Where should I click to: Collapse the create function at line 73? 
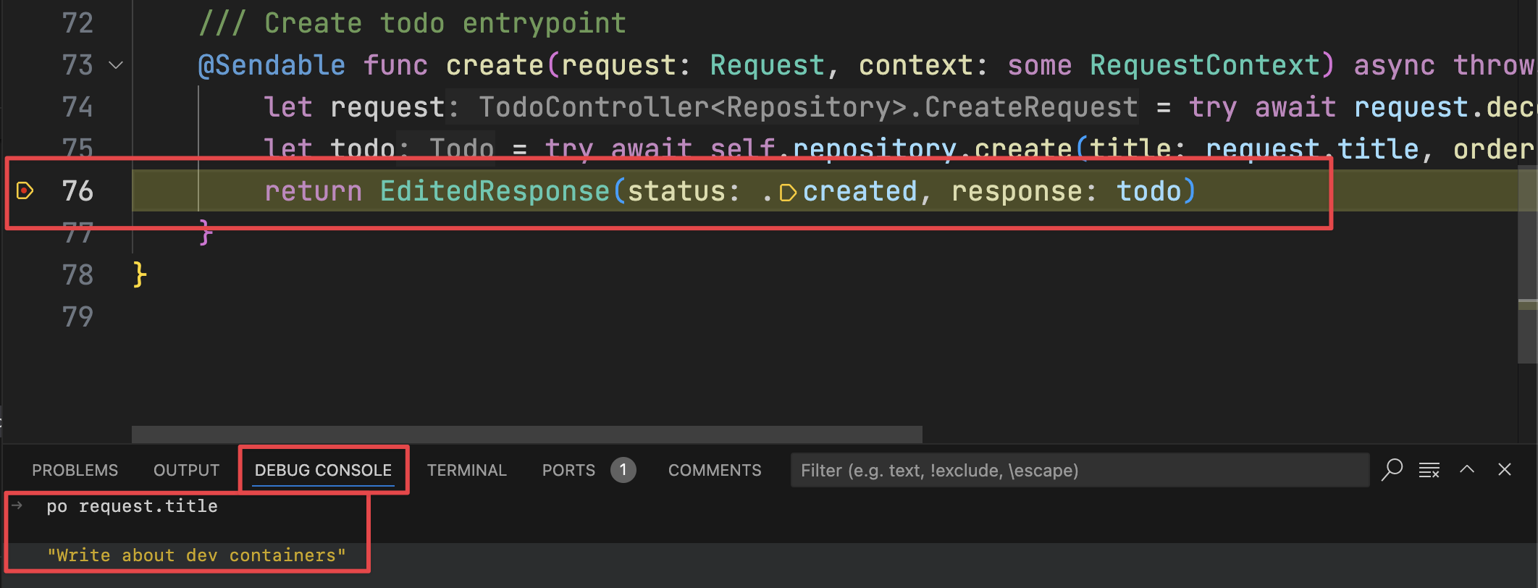click(116, 66)
